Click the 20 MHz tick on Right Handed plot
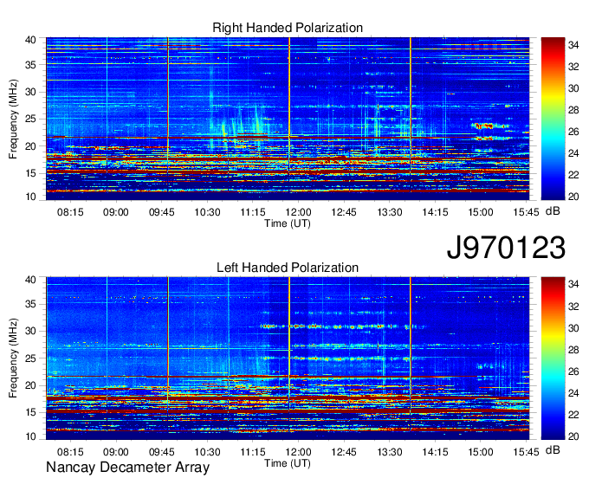Image resolution: width=589 pixels, height=478 pixels. [30, 146]
